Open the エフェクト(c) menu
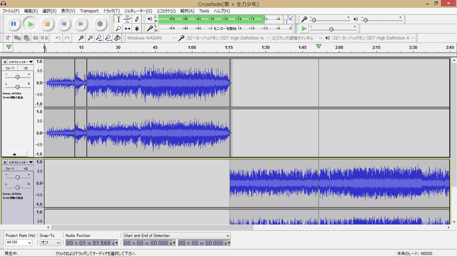This screenshot has width=457, height=257. click(x=166, y=11)
